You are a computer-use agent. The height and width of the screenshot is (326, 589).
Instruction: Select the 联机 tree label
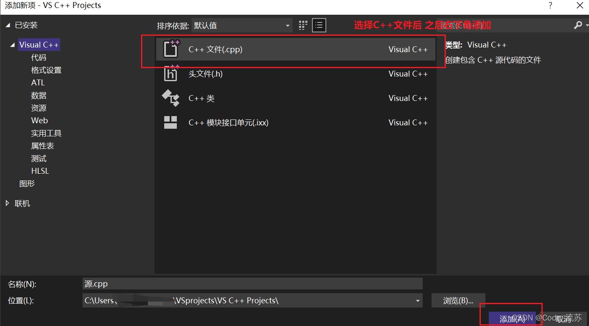click(x=22, y=203)
